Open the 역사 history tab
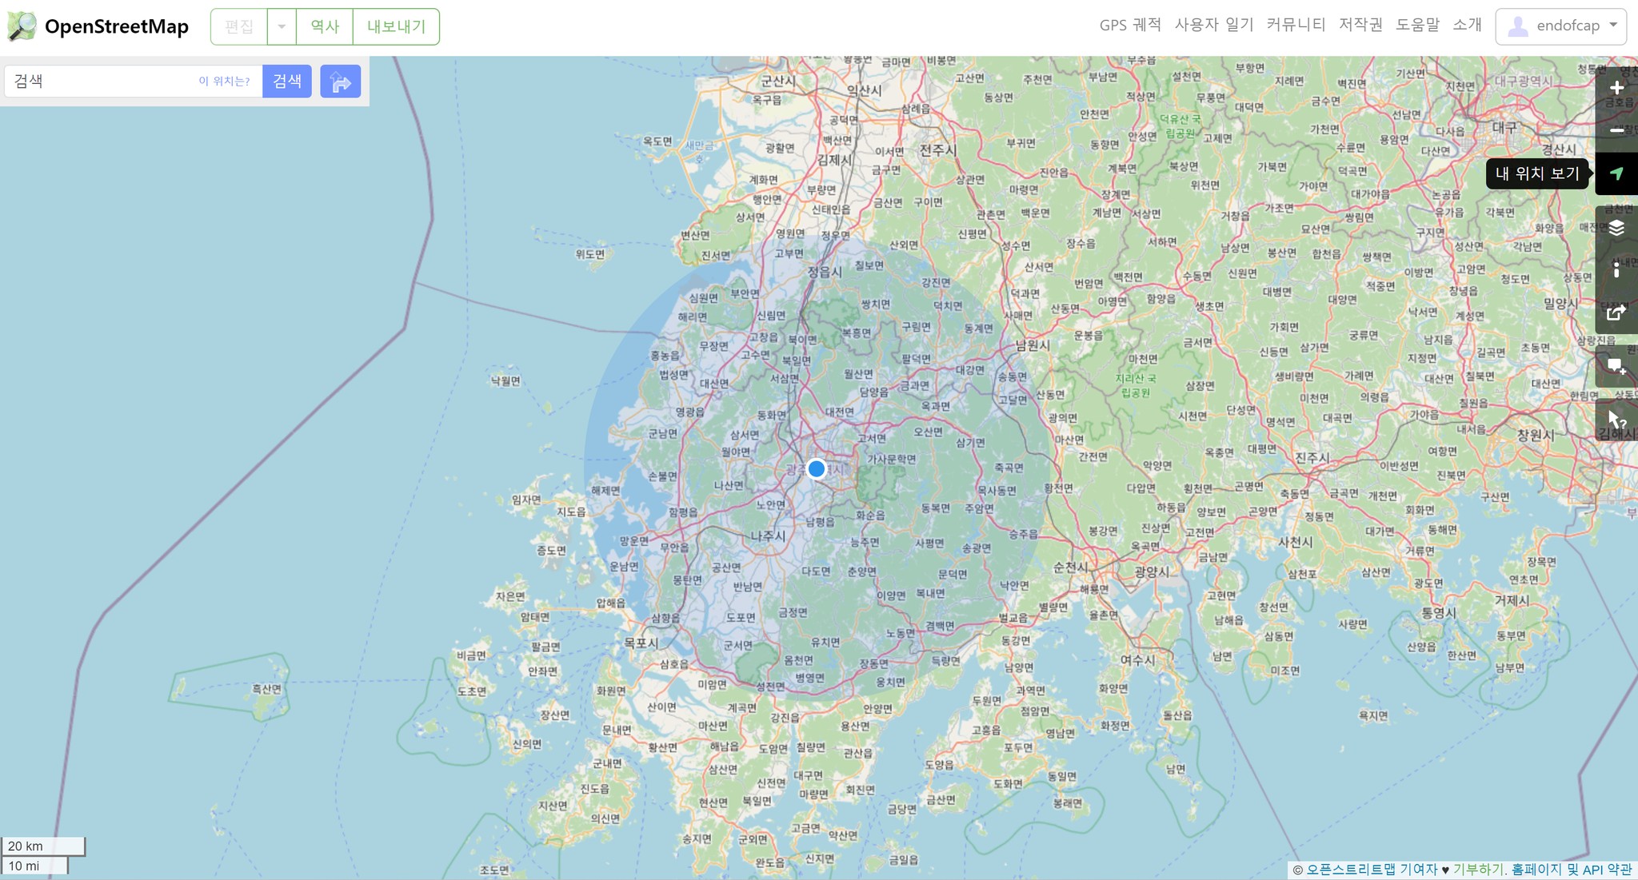Viewport: 1638px width, 880px height. (325, 26)
